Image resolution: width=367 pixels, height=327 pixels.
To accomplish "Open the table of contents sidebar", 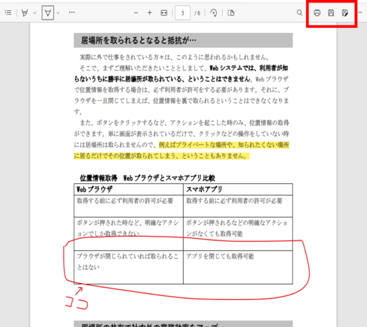I will (x=8, y=13).
